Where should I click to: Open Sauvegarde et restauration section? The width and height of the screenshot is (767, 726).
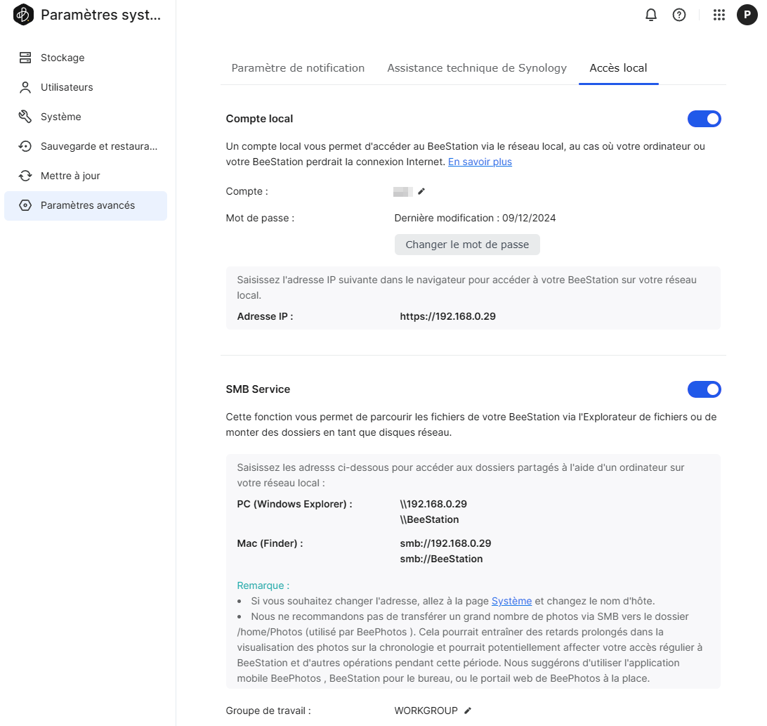pos(98,146)
